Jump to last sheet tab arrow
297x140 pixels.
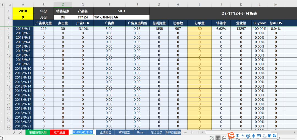(20, 132)
